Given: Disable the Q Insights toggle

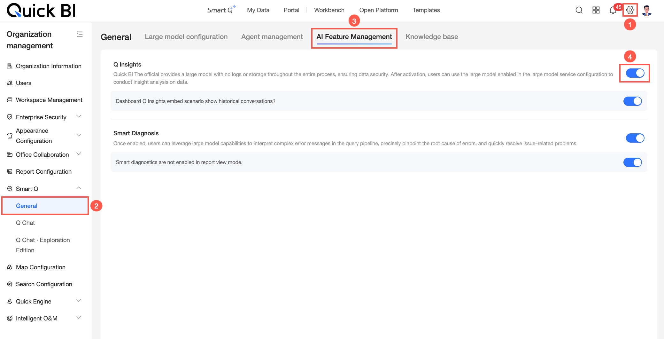Looking at the screenshot, I should (635, 73).
